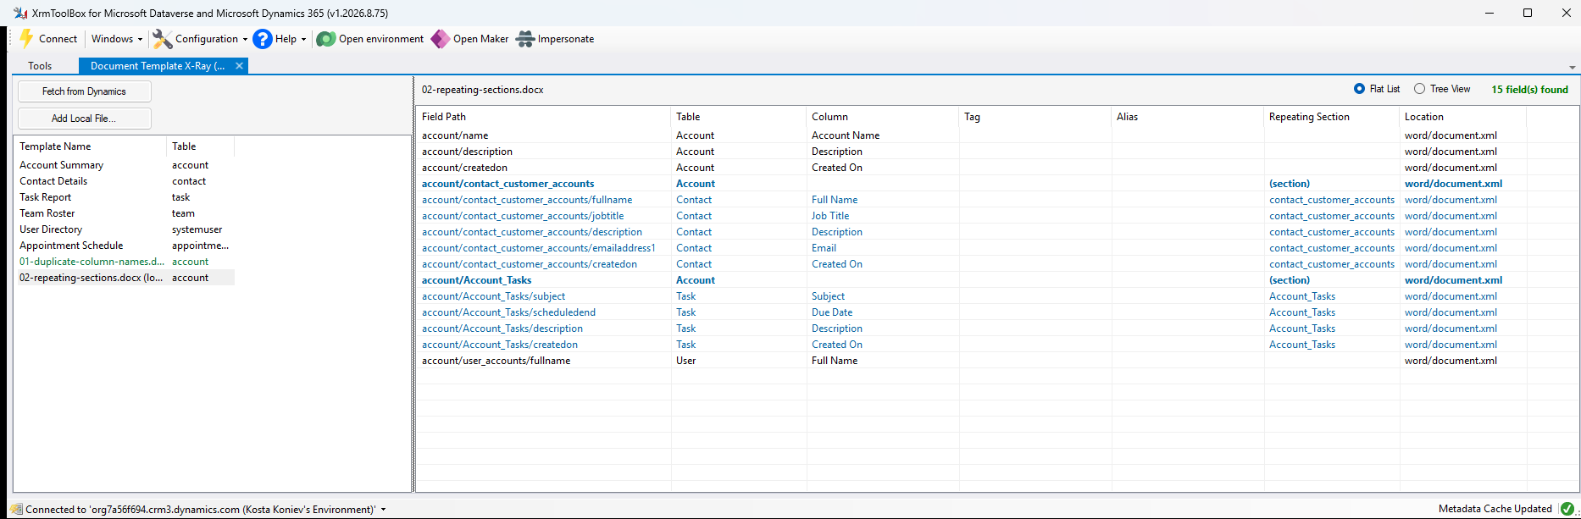Click the Open environment toolbar label
This screenshot has width=1581, height=519.
(381, 39)
